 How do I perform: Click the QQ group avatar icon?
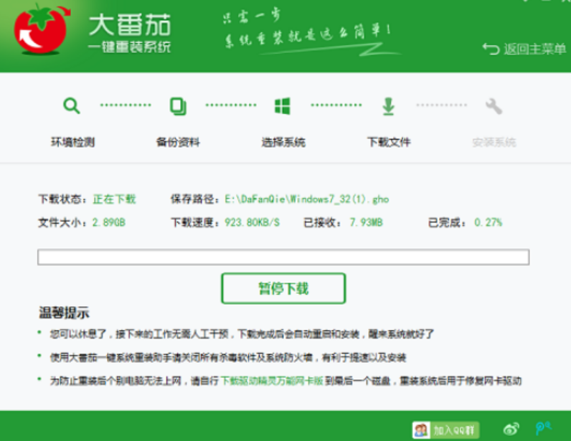(x=421, y=430)
